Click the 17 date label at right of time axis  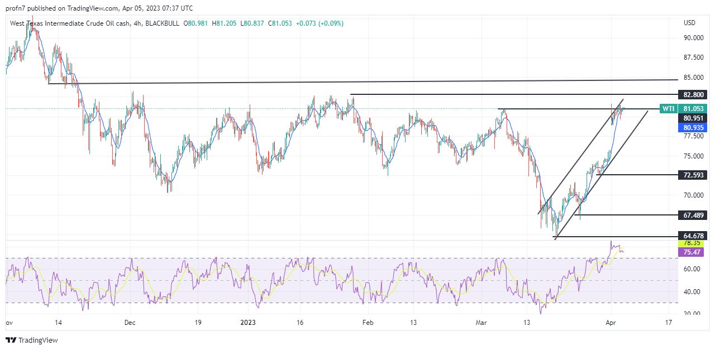click(669, 323)
